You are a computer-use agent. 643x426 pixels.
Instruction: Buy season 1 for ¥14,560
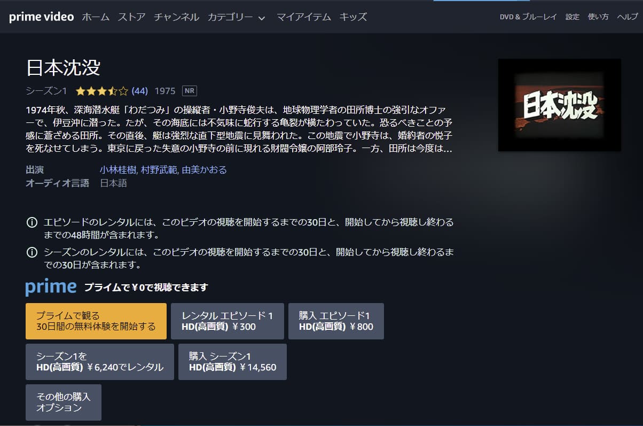(x=232, y=362)
